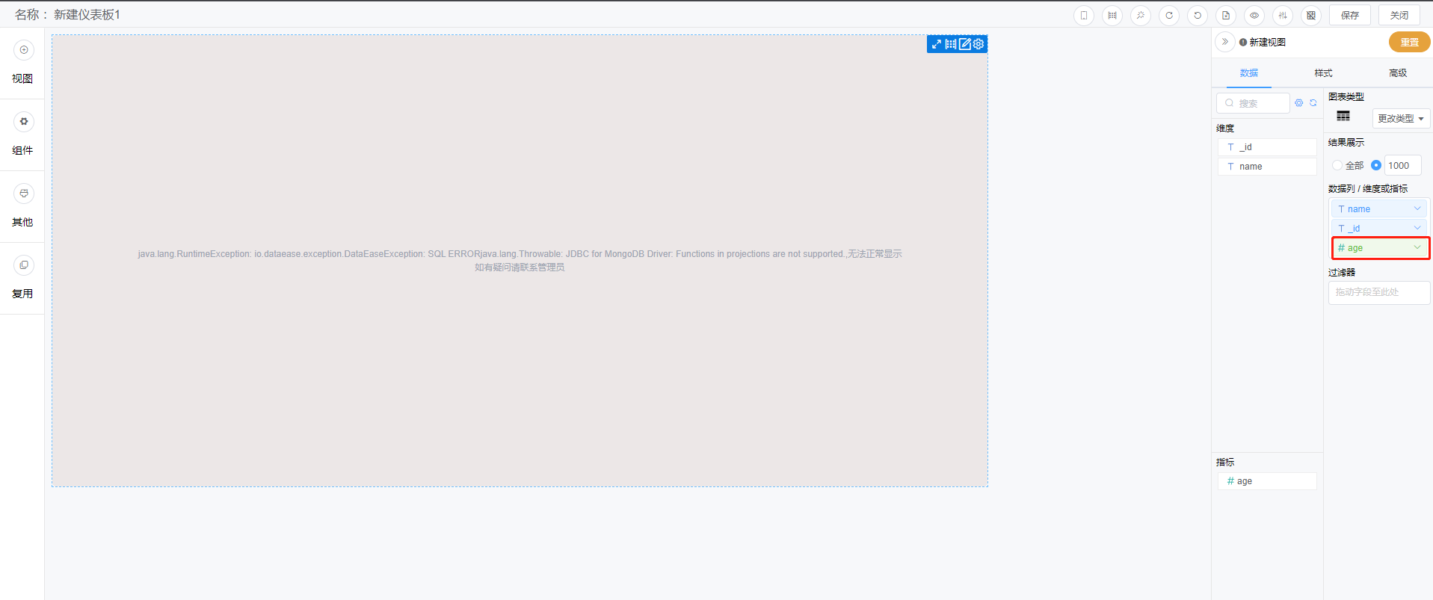
Task: Click the gear icon on view toolbar
Action: coord(979,44)
